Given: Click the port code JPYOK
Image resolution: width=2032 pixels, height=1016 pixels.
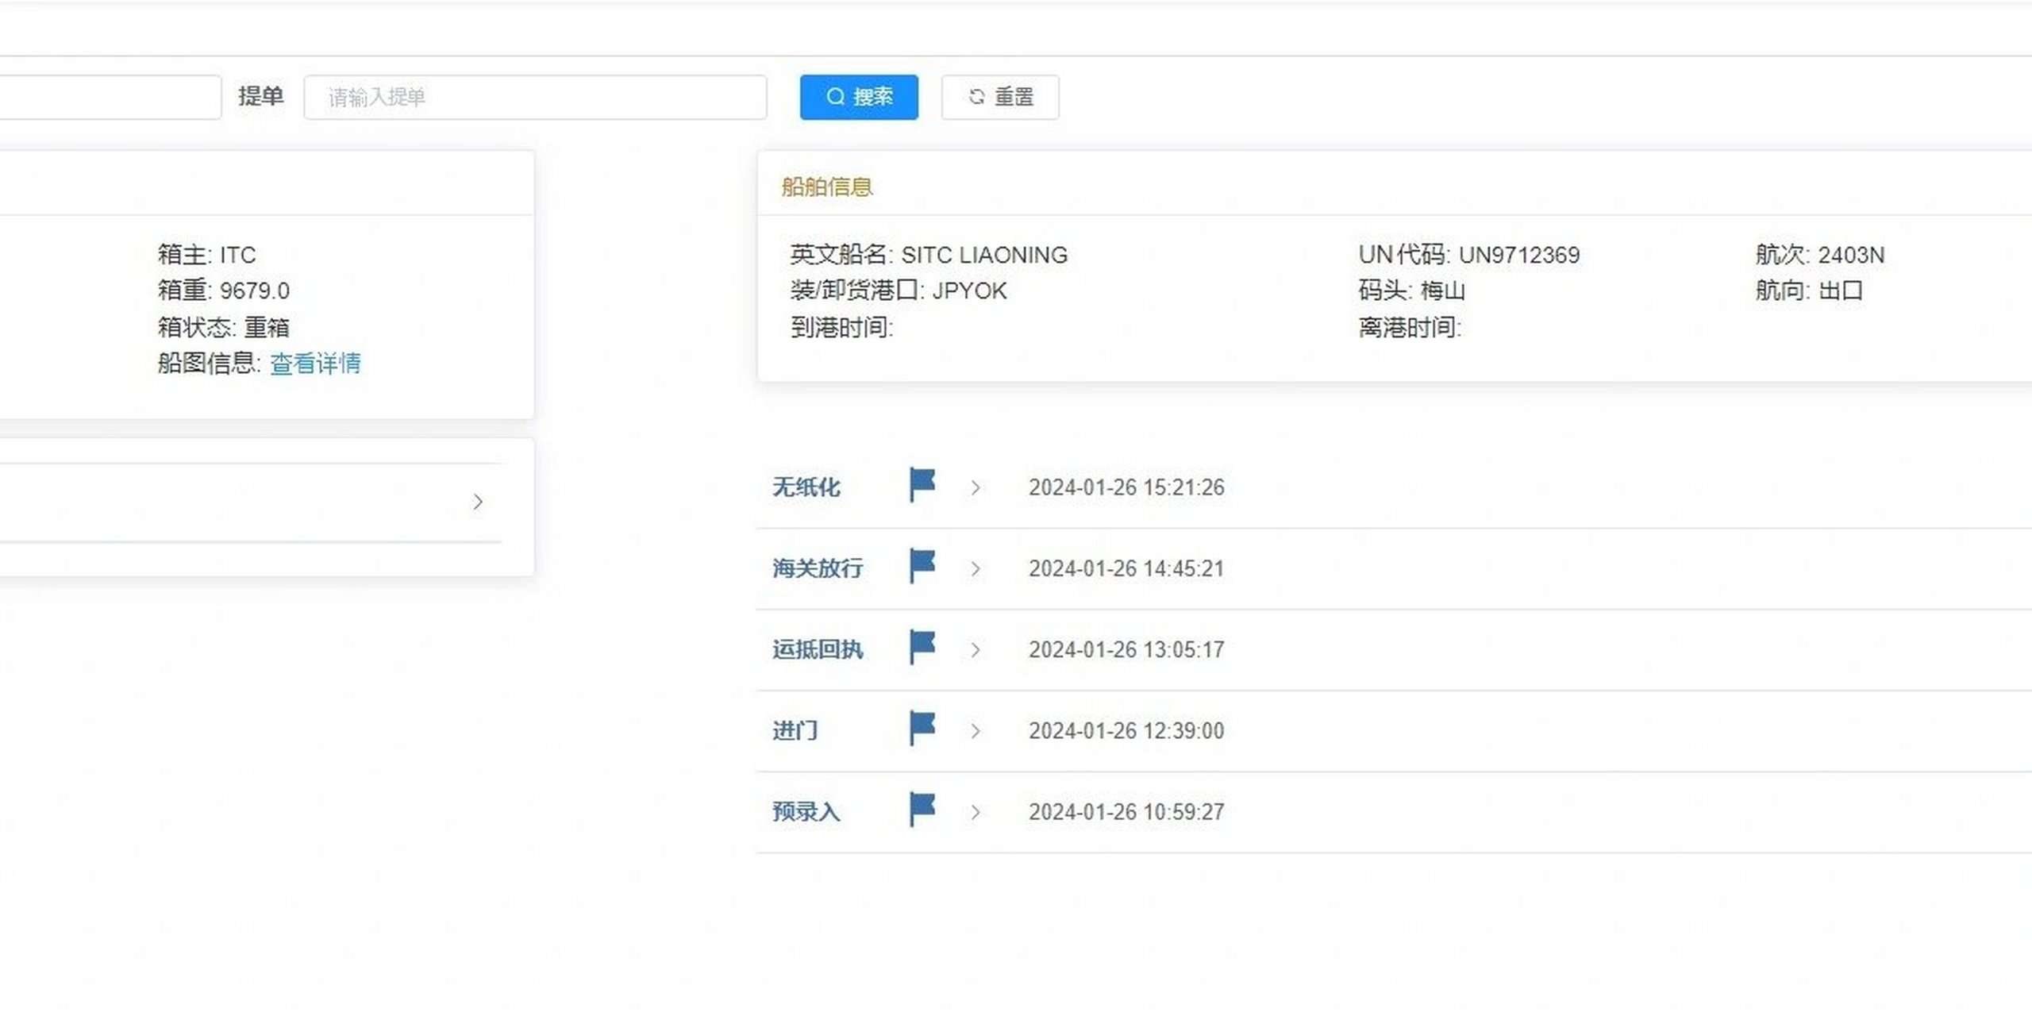Looking at the screenshot, I should tap(969, 291).
